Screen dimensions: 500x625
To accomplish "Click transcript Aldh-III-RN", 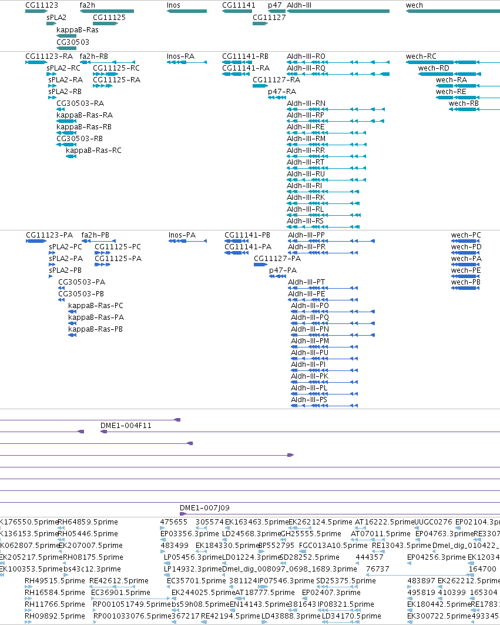I will click(306, 103).
